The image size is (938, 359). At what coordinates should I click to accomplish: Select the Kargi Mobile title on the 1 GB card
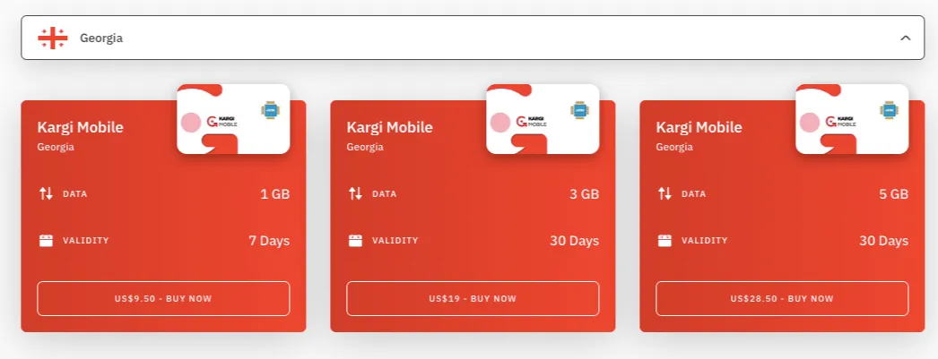(80, 127)
